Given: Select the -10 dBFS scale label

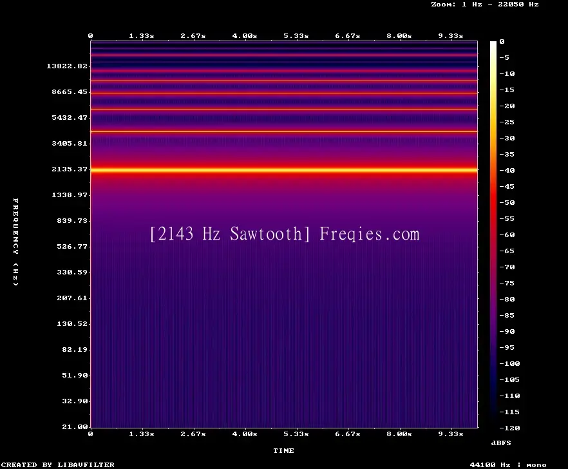Looking at the screenshot, I should coord(507,73).
